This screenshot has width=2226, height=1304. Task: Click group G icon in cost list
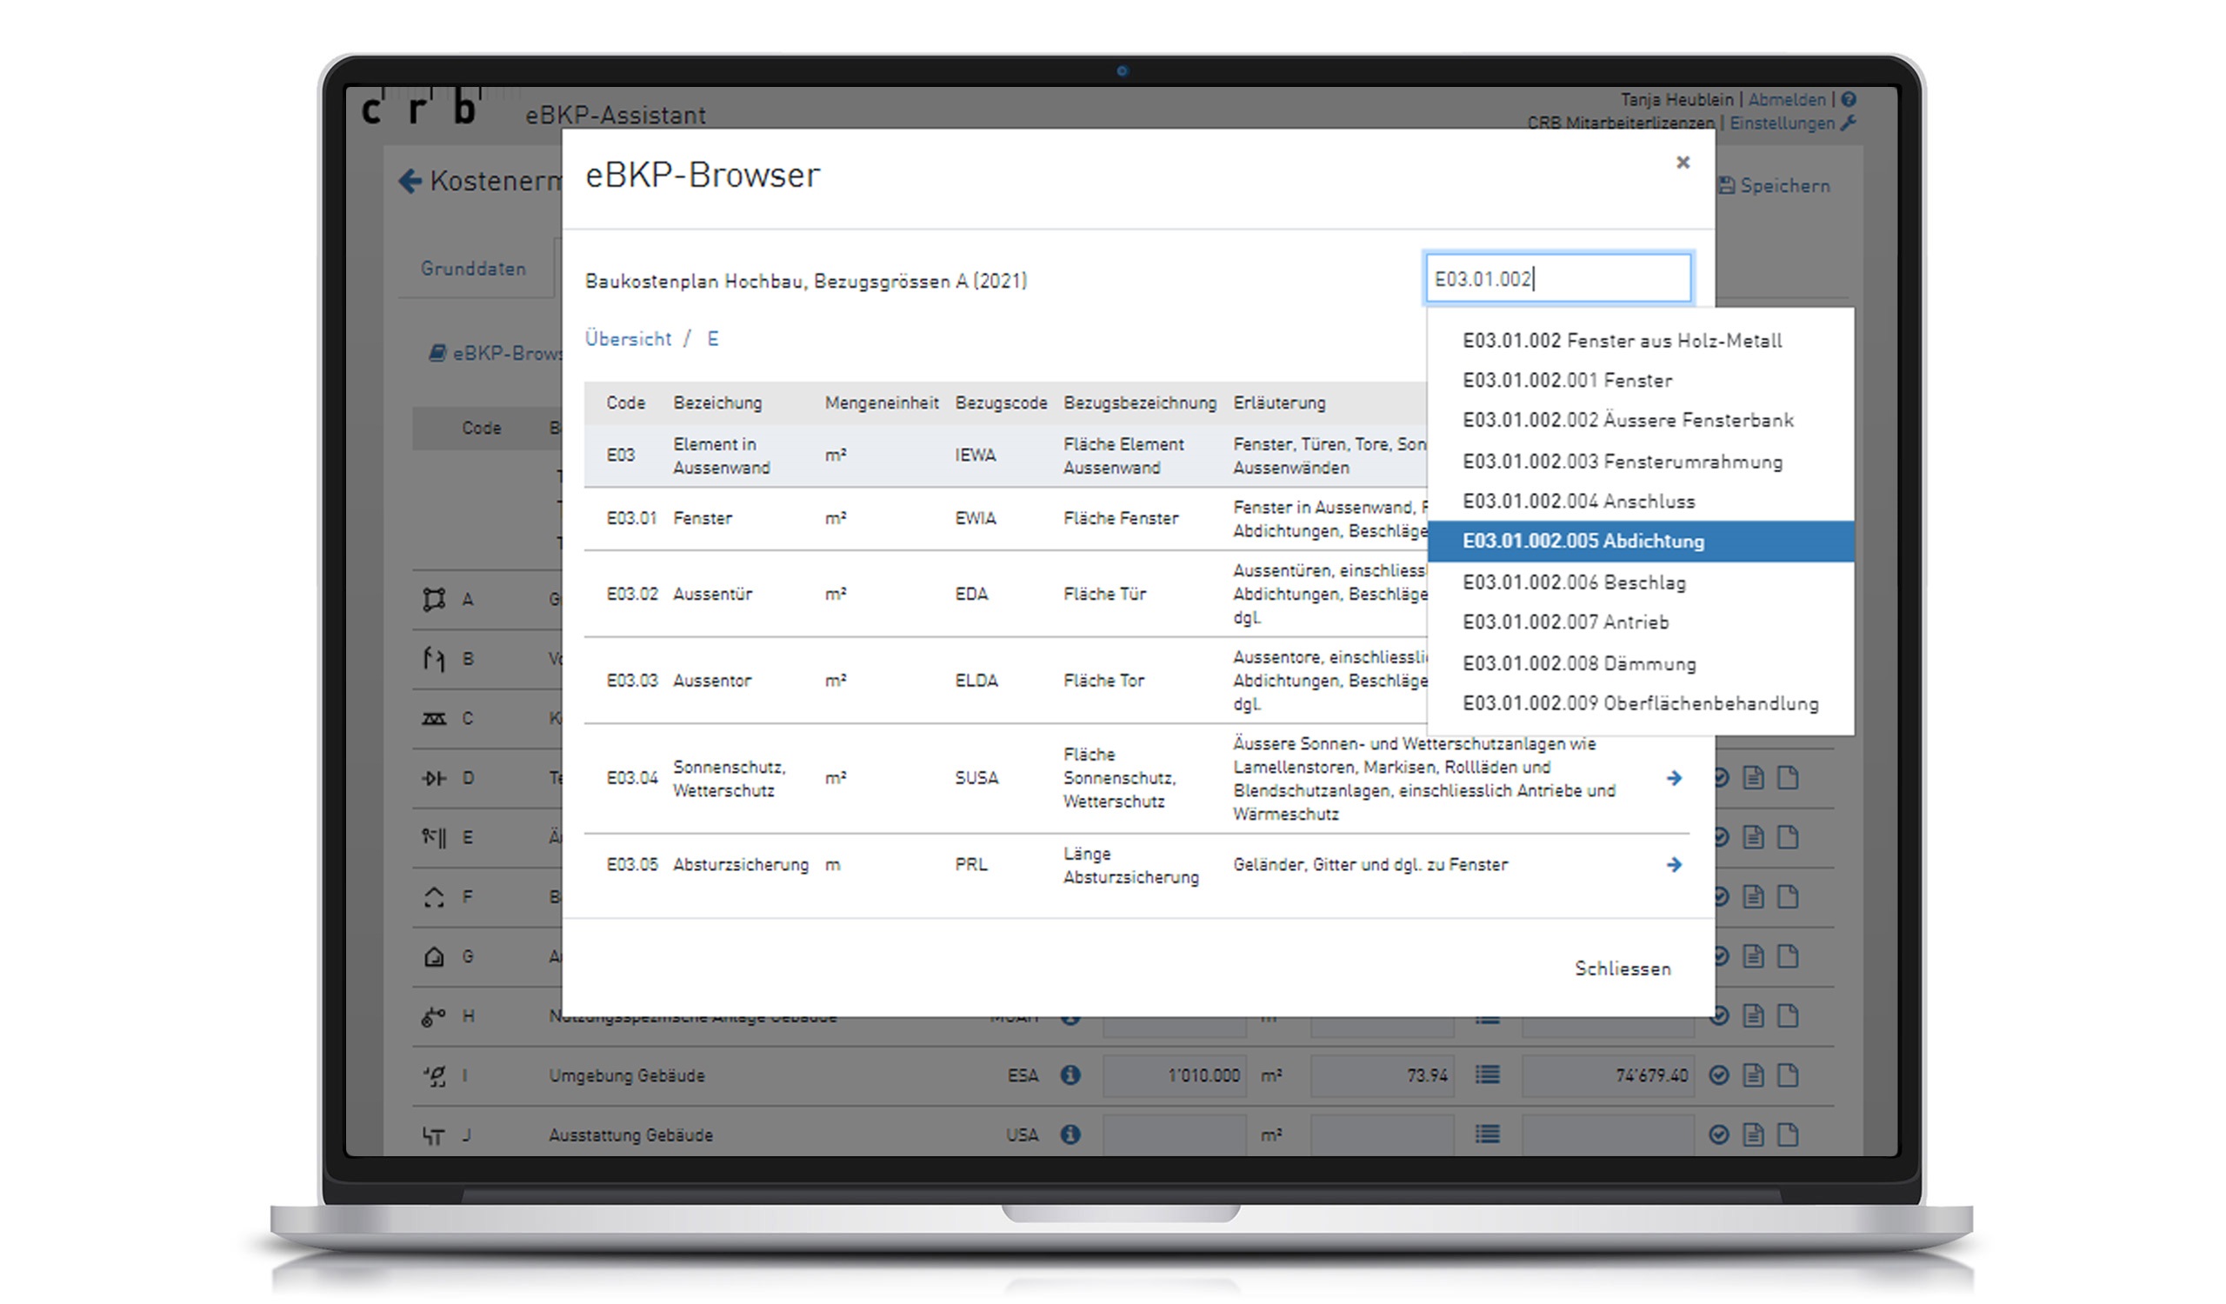tap(434, 956)
